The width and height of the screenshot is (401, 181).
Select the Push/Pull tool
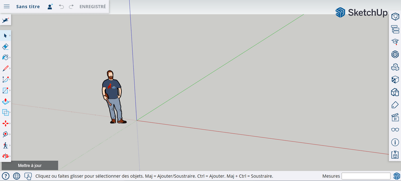point(5,101)
